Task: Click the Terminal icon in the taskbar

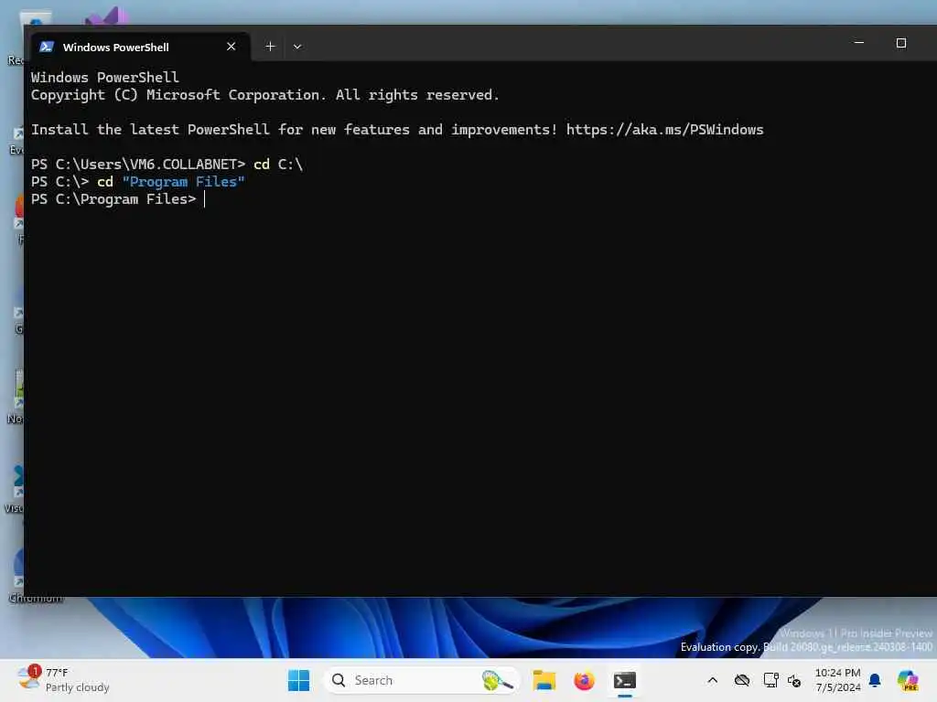Action: click(625, 680)
